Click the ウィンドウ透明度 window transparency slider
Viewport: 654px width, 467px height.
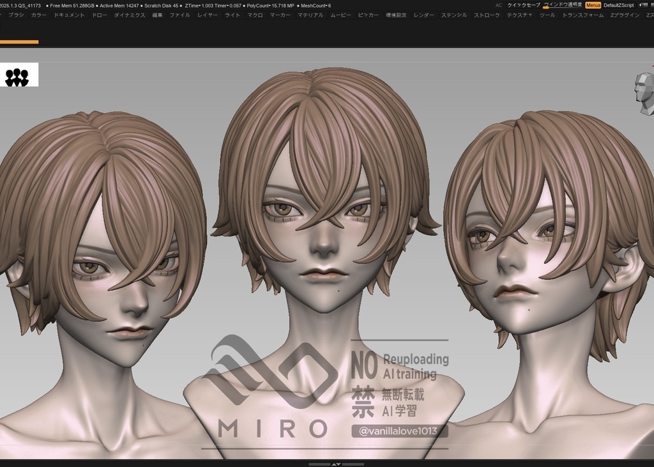click(x=563, y=5)
